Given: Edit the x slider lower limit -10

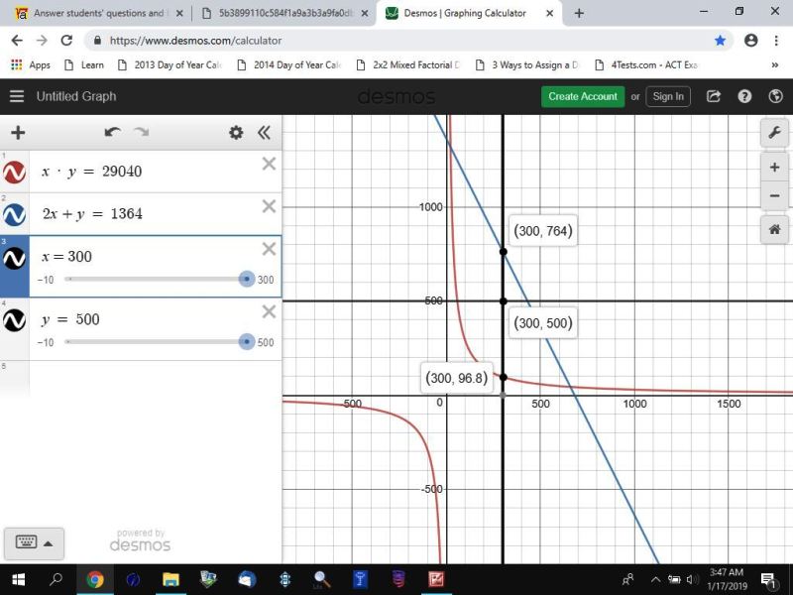Looking at the screenshot, I should 45,280.
